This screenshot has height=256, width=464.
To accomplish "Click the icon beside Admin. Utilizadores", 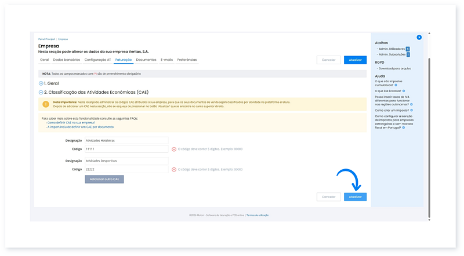I will tap(408, 49).
